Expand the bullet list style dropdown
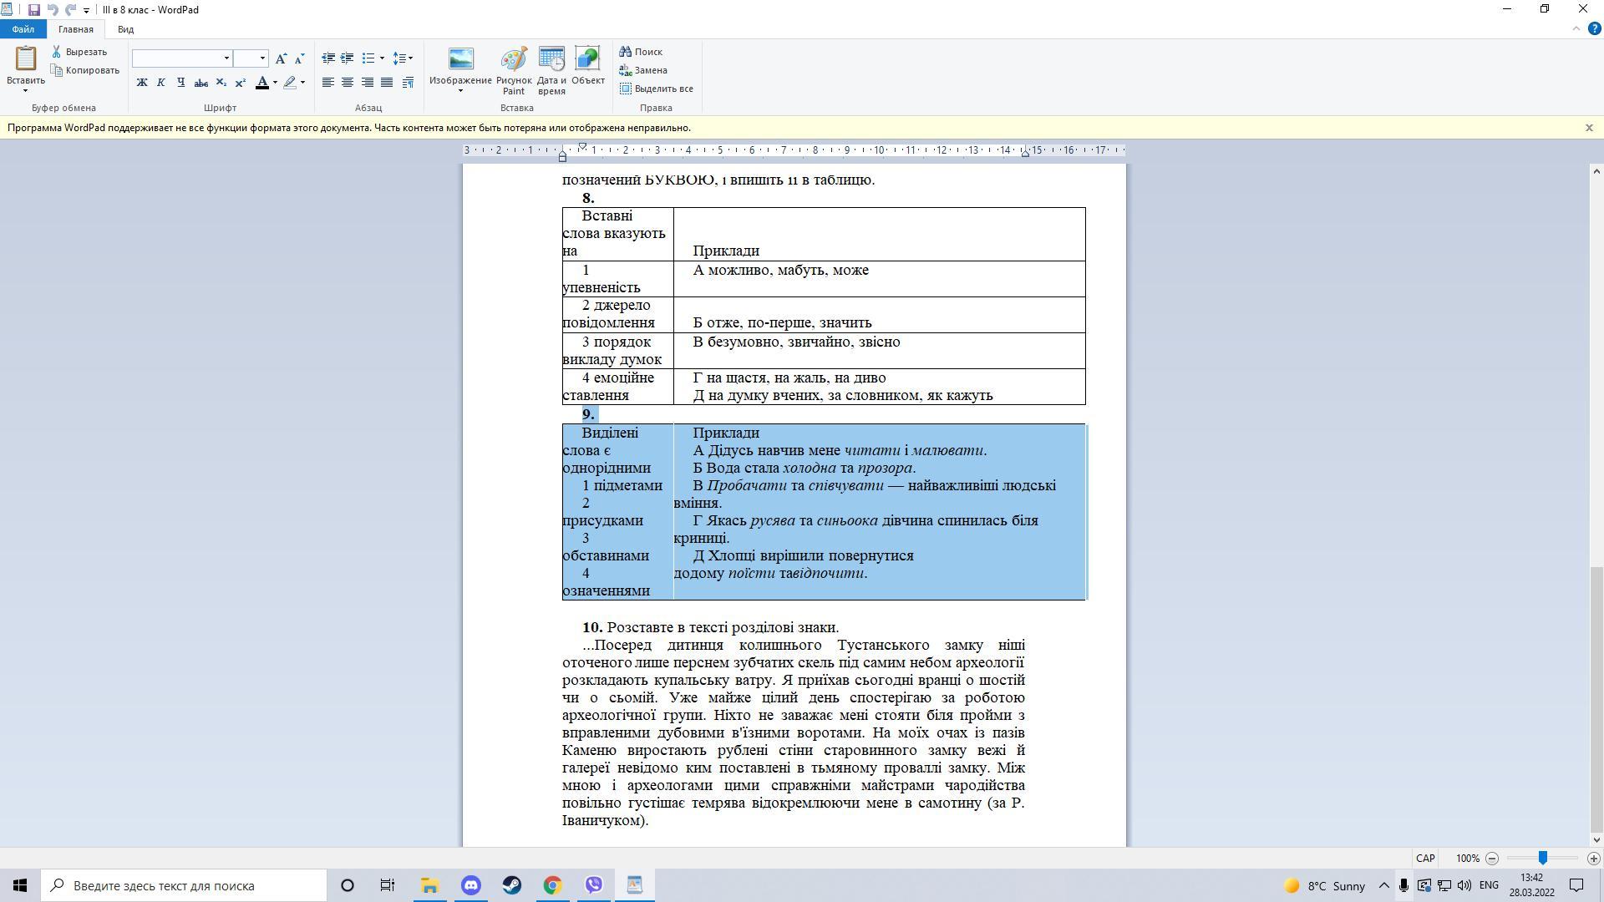Screen dimensions: 1604x902 tap(382, 58)
